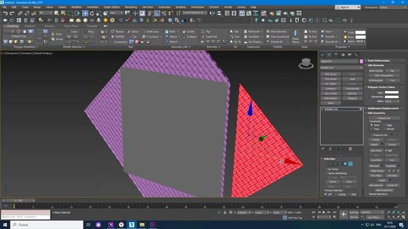Screen dimensions: 408x229
Task: Select the Off preview selection radio
Action: 326,194
